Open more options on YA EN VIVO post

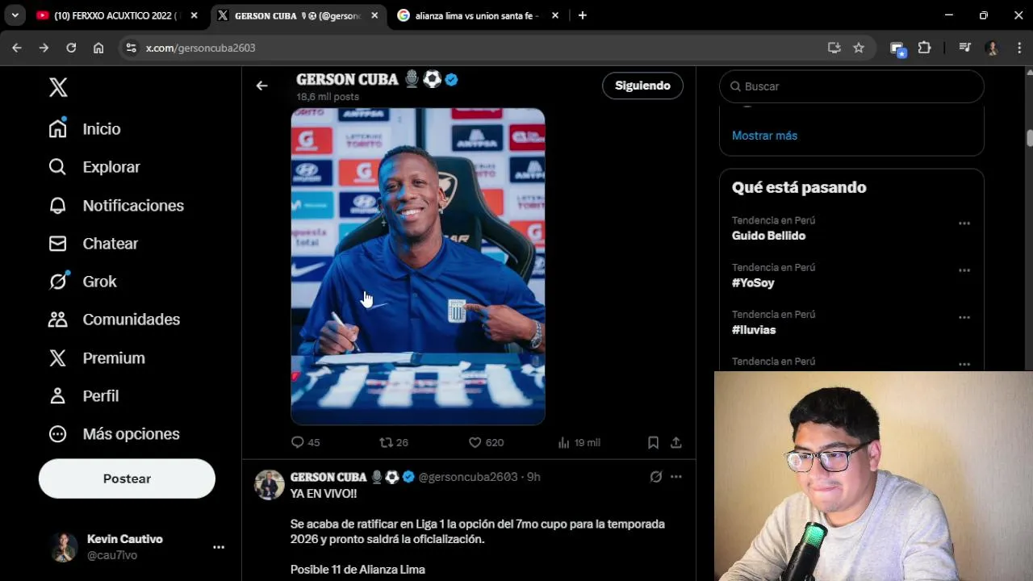pyautogui.click(x=676, y=477)
